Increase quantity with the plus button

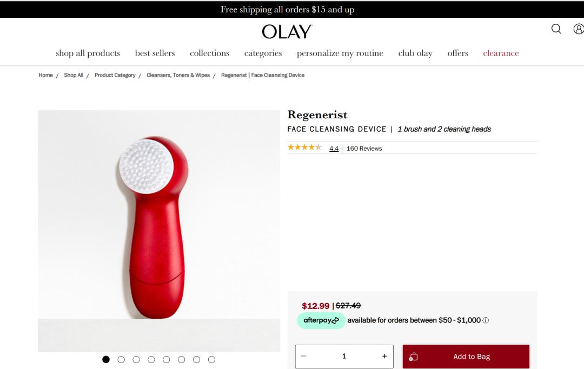coord(384,356)
